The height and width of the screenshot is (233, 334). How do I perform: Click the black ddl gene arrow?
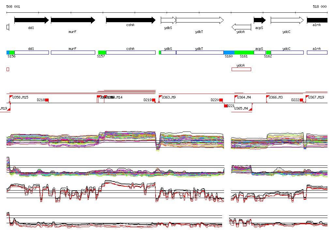[x=32, y=20]
